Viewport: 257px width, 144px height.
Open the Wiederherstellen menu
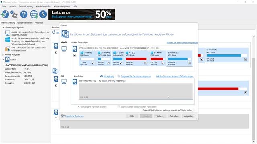coord(43,6)
